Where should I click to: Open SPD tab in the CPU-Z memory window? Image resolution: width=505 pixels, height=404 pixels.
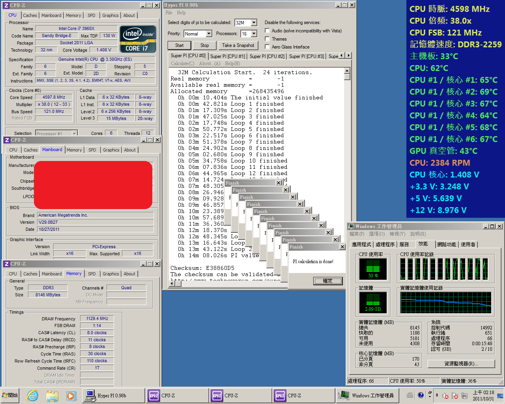coord(92,274)
